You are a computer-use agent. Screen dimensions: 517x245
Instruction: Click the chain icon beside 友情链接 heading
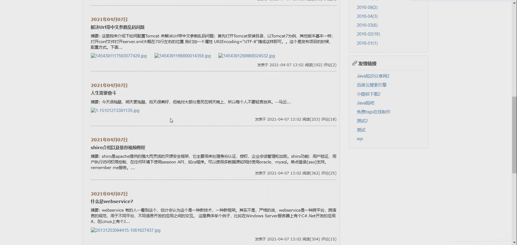354,64
